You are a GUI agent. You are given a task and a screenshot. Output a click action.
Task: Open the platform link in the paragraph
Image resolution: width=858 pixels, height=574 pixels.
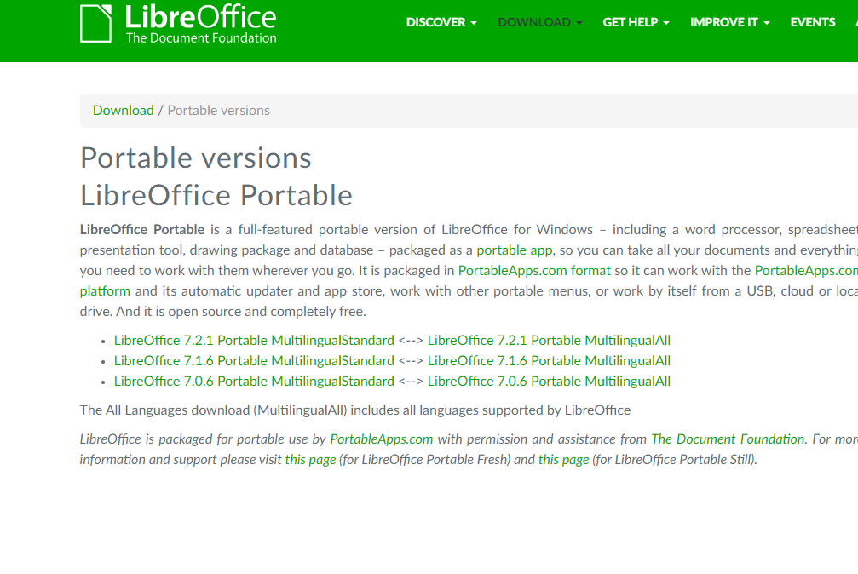(x=105, y=291)
